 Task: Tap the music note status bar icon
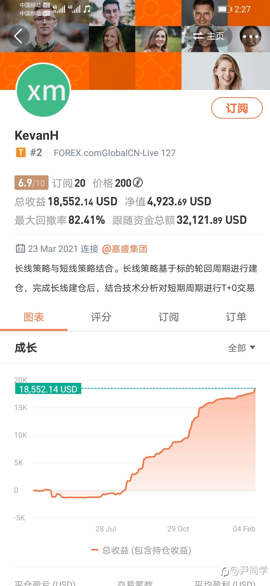(x=87, y=9)
